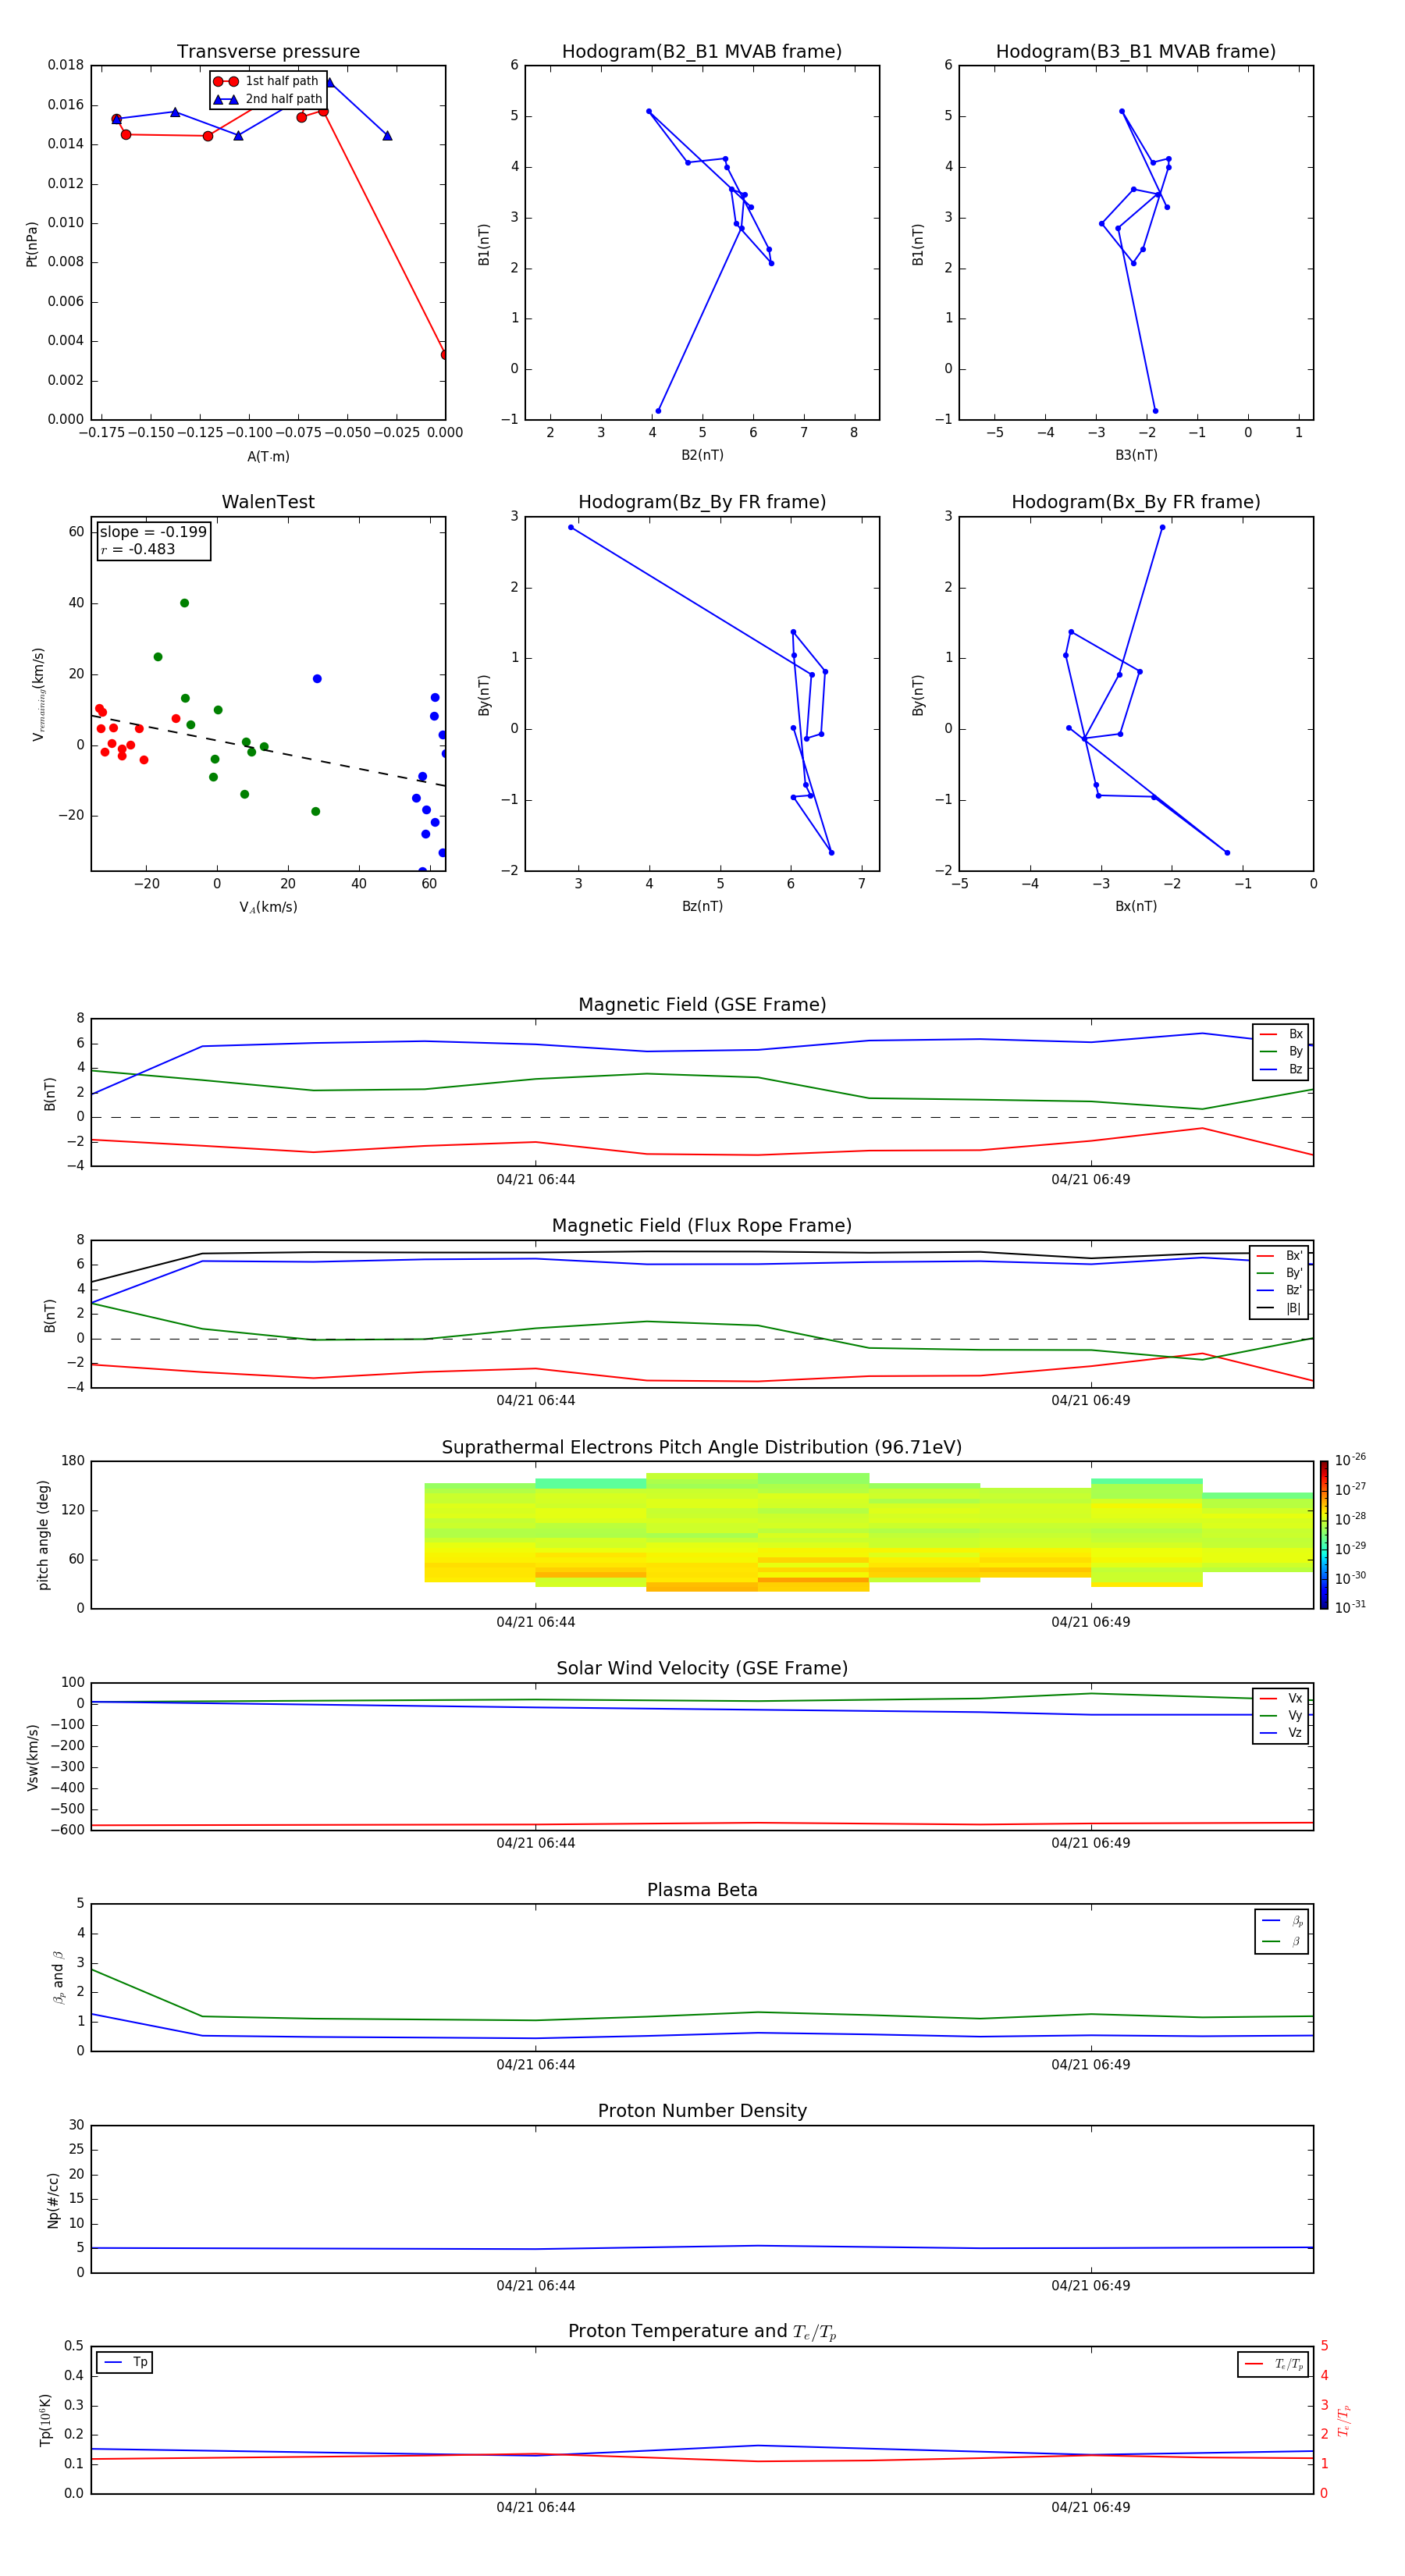
Task: Select the 'Hodogram(Bx_By FR frame)' title
Action: click(x=1136, y=502)
